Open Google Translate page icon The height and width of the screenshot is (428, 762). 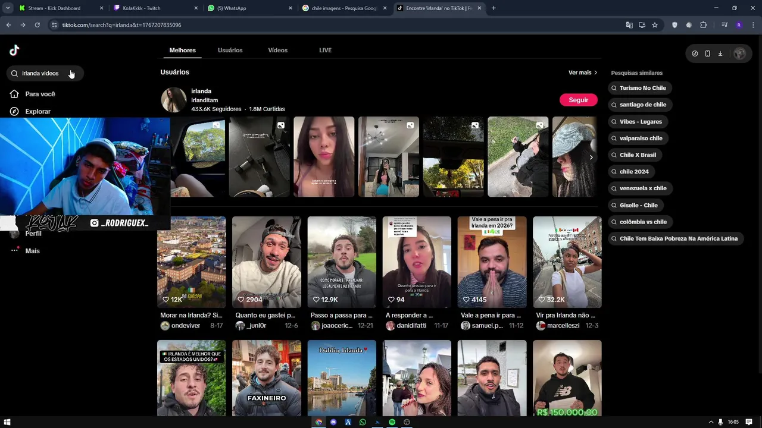tap(629, 25)
